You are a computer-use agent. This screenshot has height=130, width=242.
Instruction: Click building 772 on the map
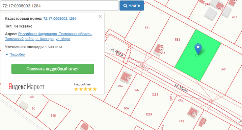126,77
